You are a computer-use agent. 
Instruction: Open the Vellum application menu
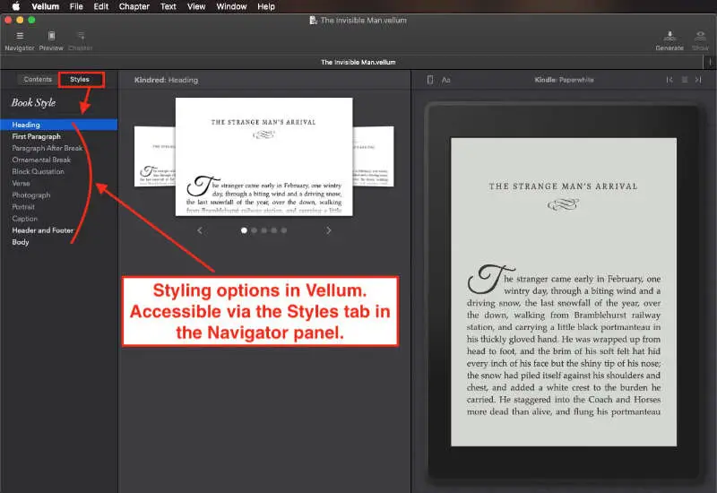point(46,6)
